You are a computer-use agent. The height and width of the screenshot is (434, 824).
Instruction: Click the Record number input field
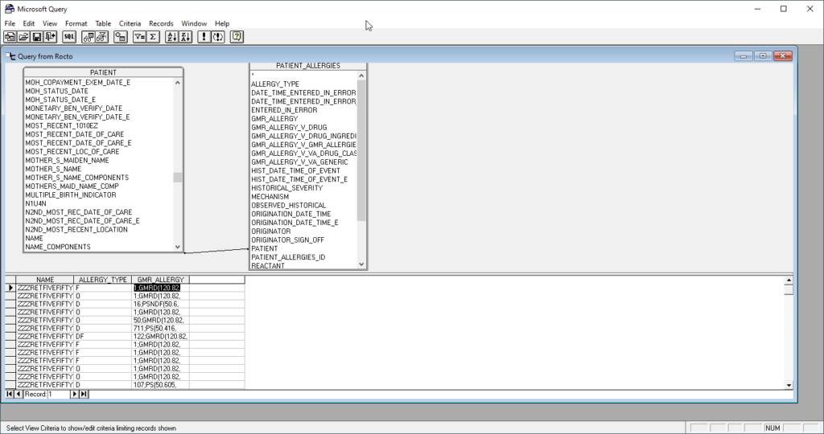click(58, 394)
